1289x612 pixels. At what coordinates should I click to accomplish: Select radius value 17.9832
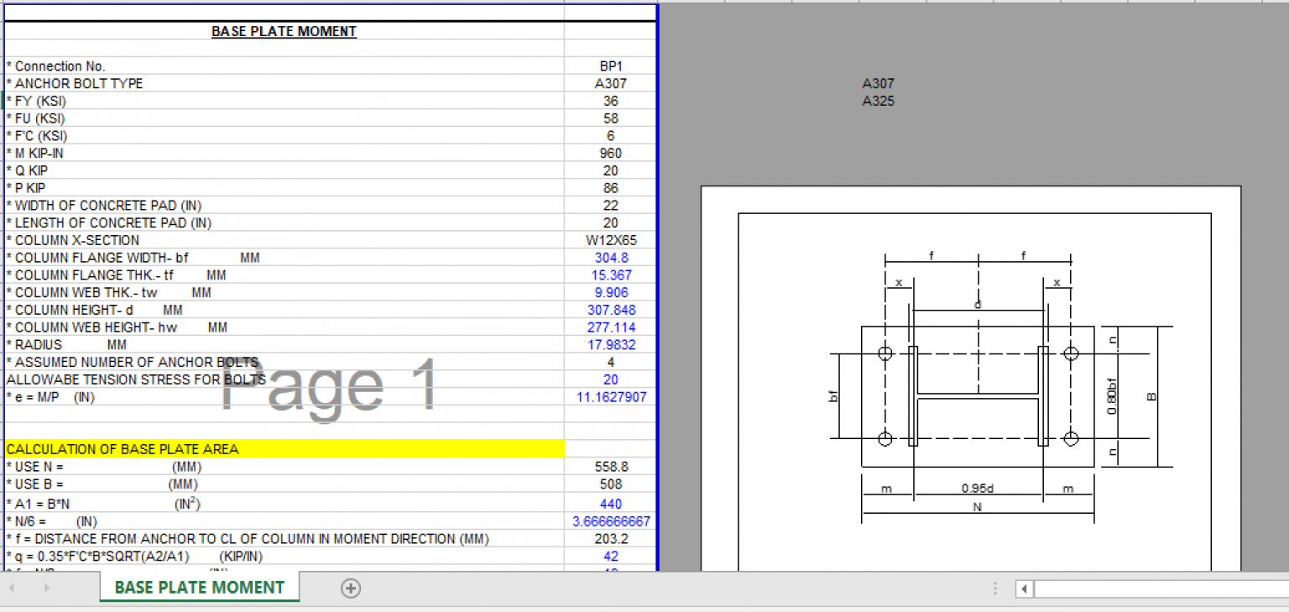[611, 345]
